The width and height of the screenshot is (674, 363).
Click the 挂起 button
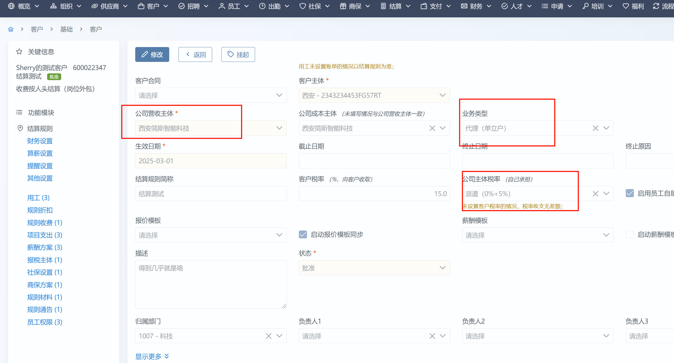pos(238,54)
